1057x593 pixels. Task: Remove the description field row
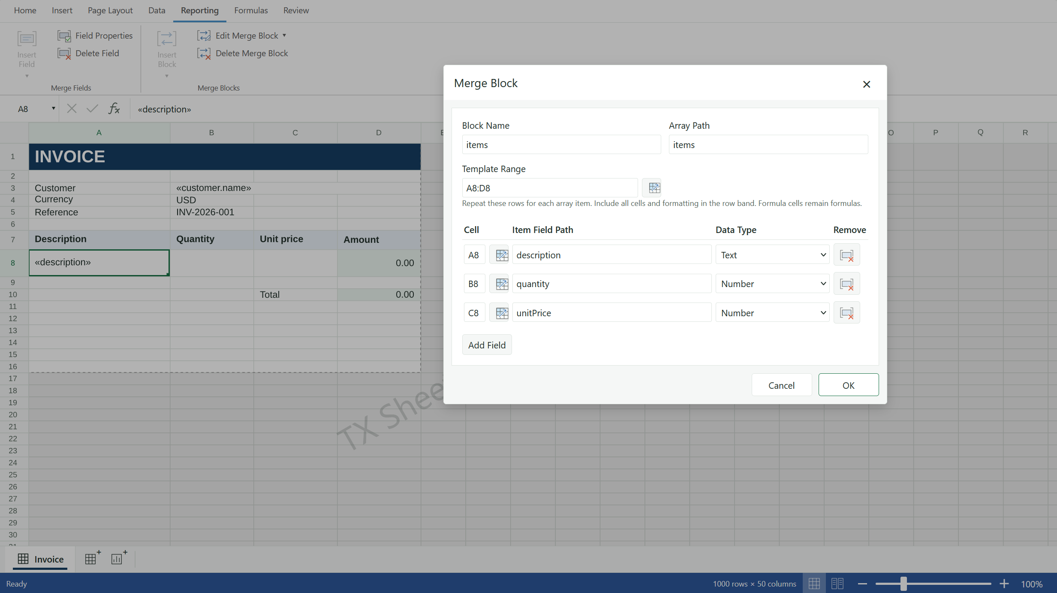846,255
